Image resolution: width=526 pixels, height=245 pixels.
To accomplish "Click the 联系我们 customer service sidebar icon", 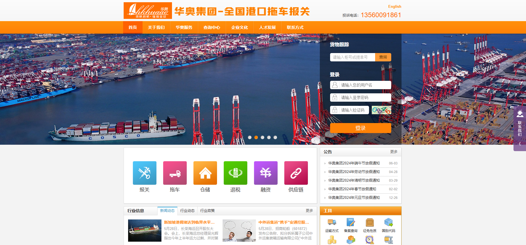I will [520, 114].
